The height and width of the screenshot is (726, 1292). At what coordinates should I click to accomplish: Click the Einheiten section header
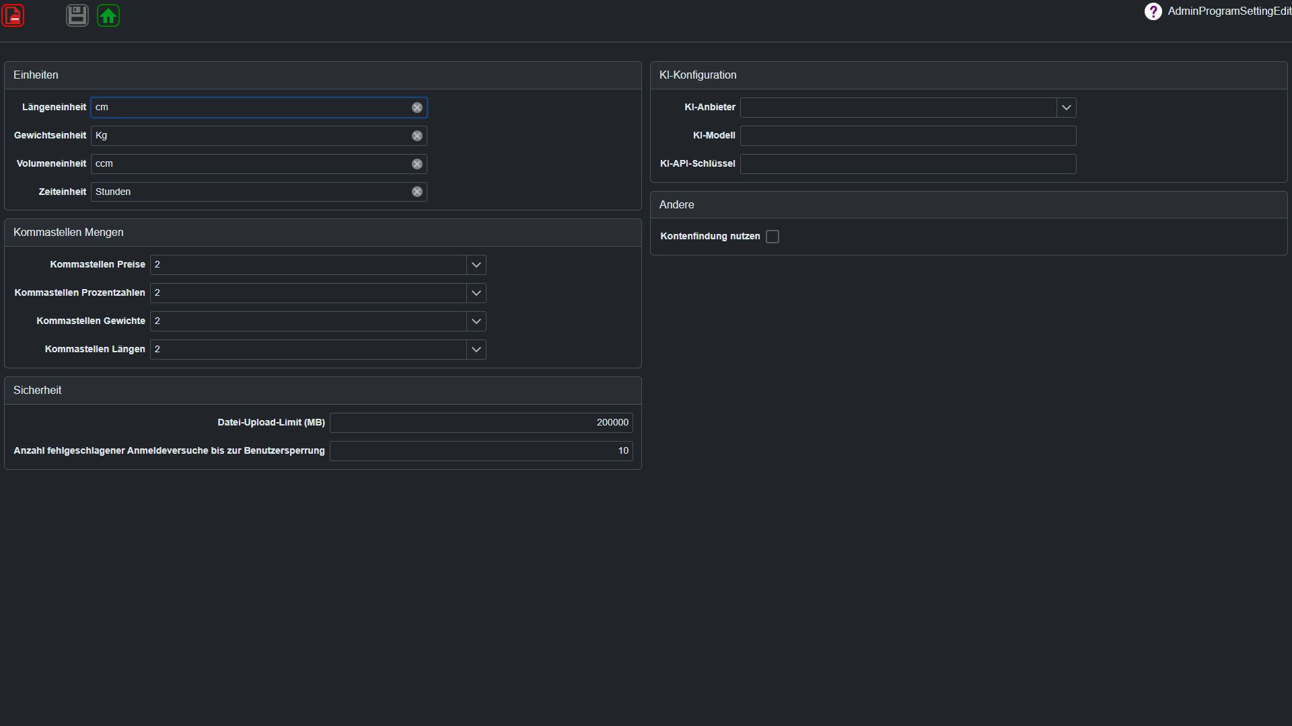coord(323,75)
